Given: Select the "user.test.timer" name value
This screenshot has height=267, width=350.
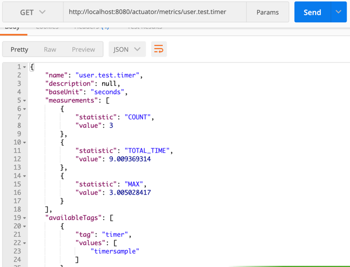Looking at the screenshot, I should coord(107,75).
